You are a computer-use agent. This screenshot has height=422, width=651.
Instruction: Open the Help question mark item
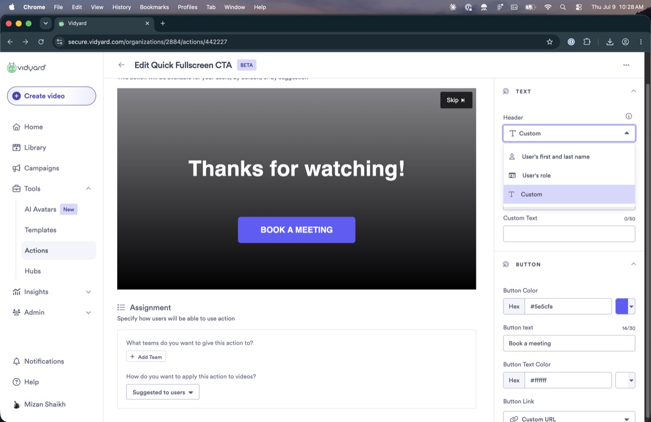pyautogui.click(x=26, y=382)
